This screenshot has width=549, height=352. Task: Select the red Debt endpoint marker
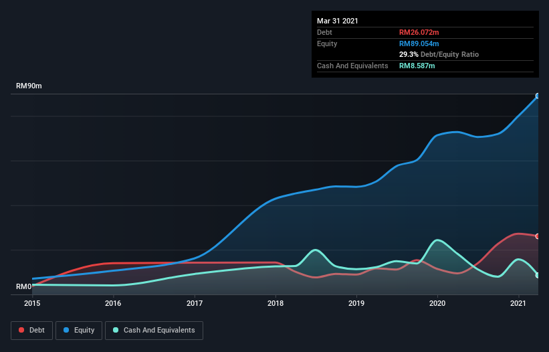538,236
